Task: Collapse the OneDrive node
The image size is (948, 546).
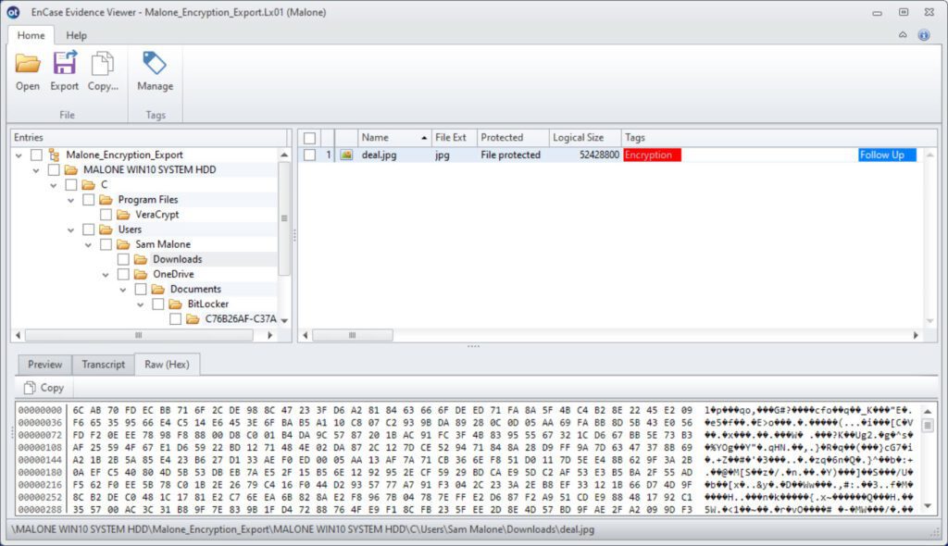Action: [106, 275]
